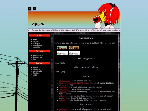Screen dimensions: 148x111
Task: Open the splash link
Action: point(36,41)
